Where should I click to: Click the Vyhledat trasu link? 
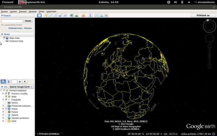[15, 28]
